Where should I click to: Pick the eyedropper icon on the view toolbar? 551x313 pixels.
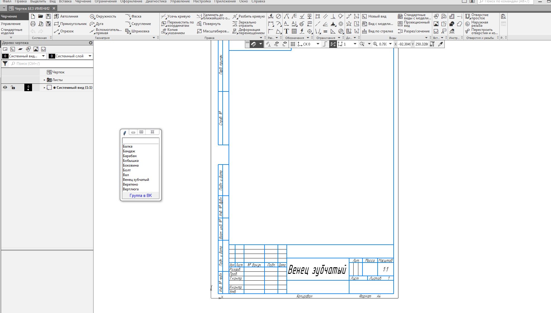[x=441, y=44]
